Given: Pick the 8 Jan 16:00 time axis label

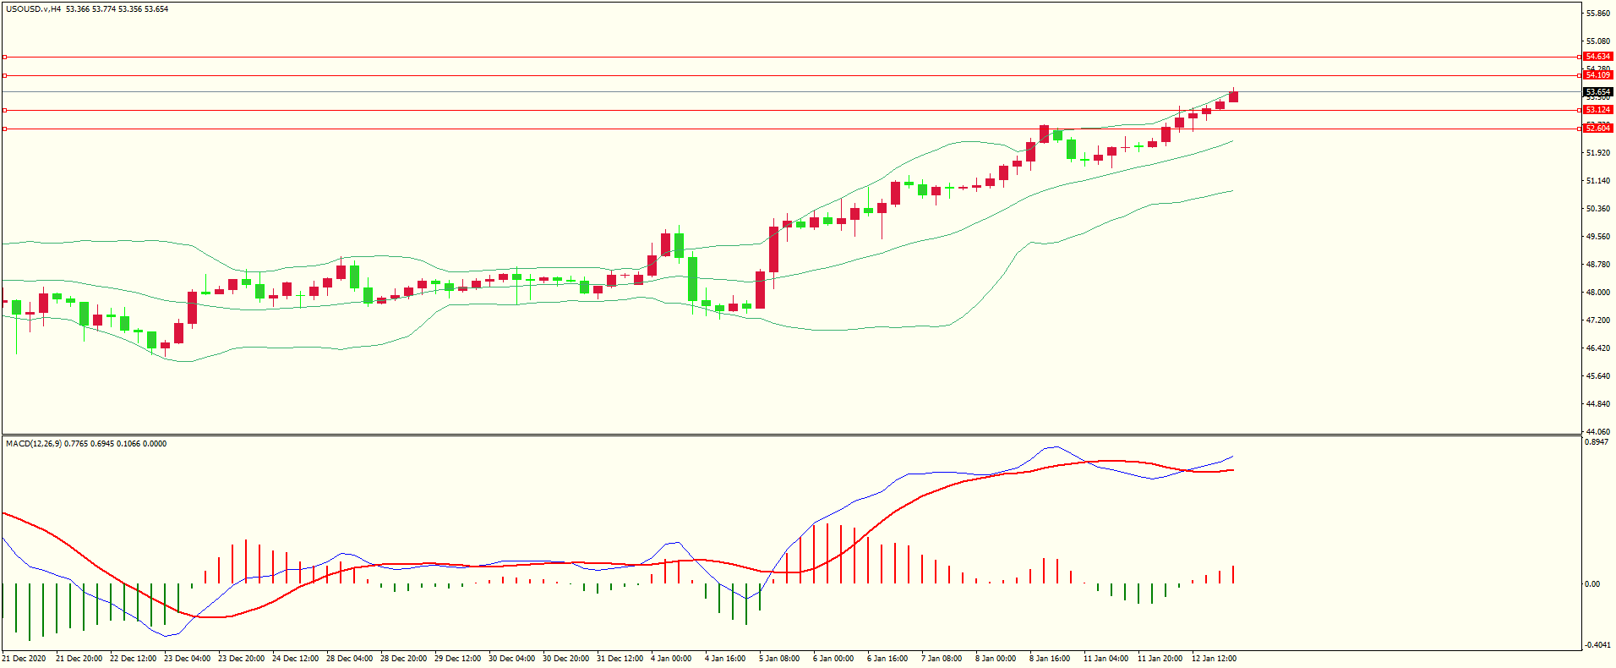Looking at the screenshot, I should tap(1049, 659).
